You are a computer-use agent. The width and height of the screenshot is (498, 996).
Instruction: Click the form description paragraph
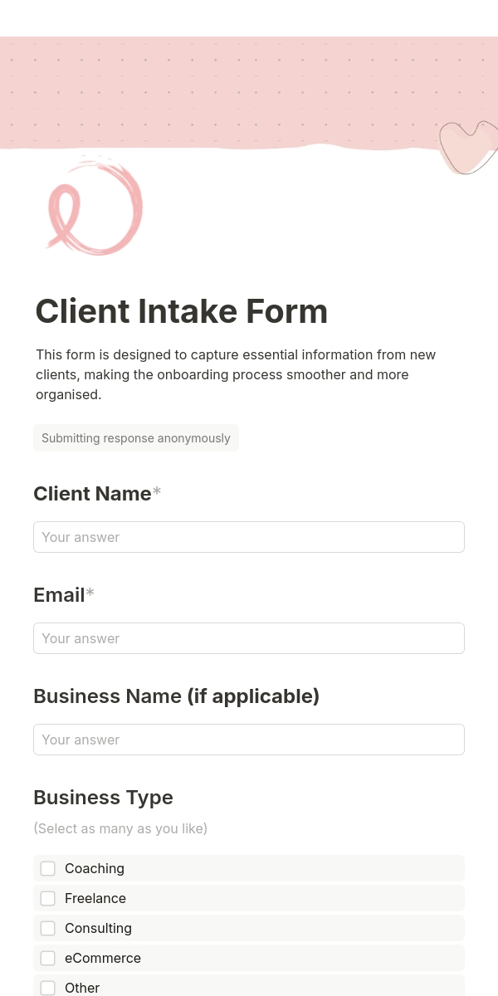point(235,374)
